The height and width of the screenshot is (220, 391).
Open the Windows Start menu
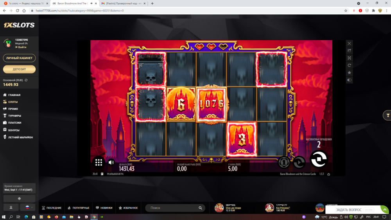pos(4,217)
